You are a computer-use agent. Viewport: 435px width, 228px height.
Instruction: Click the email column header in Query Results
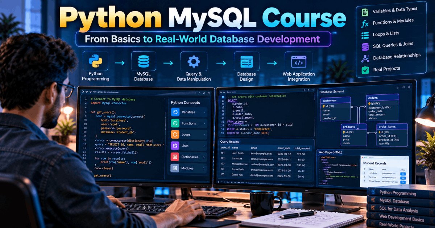tap(253, 148)
